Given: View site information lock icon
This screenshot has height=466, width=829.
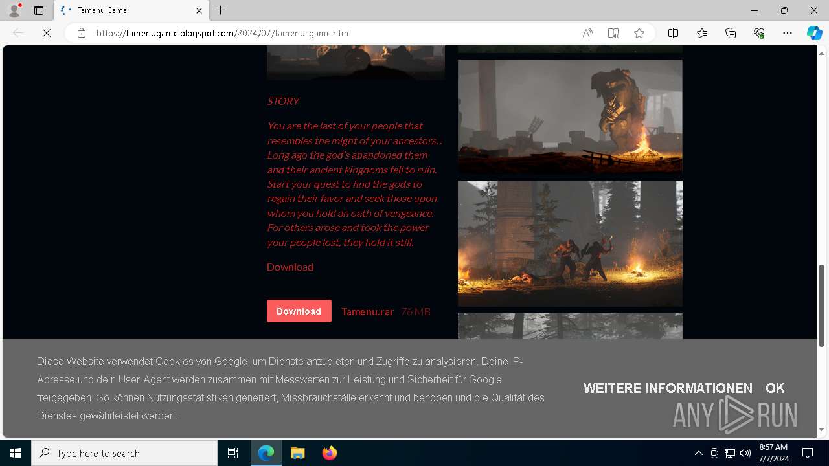Looking at the screenshot, I should (x=82, y=33).
